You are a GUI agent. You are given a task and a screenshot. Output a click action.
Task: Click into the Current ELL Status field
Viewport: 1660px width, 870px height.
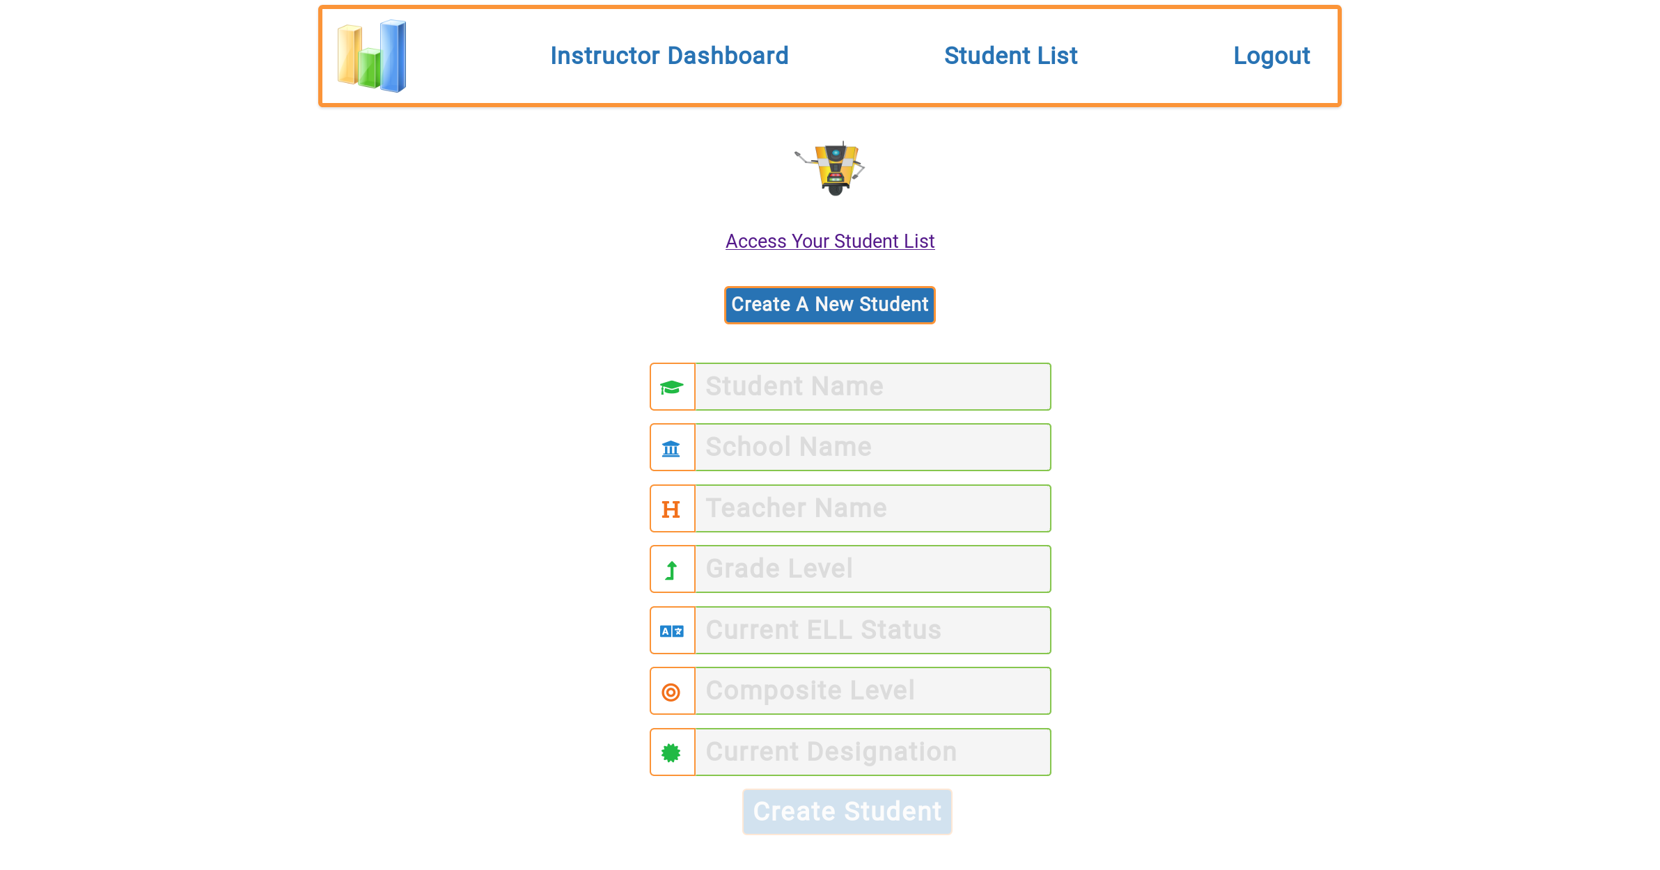click(x=873, y=631)
